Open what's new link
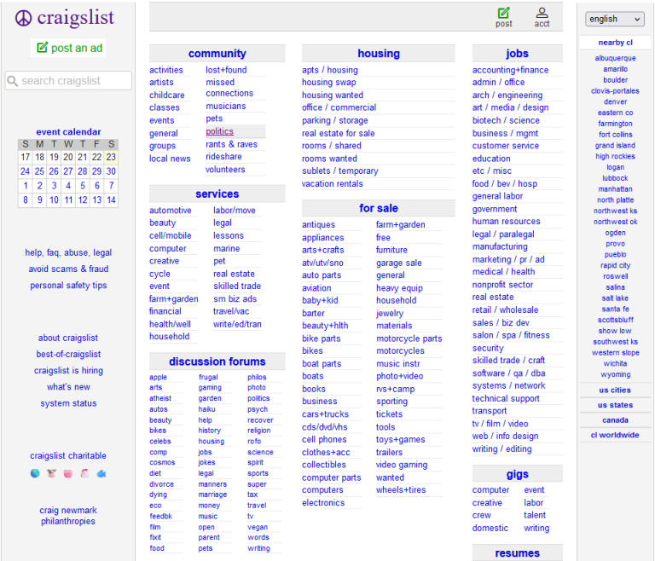This screenshot has width=655, height=561. coord(68,387)
